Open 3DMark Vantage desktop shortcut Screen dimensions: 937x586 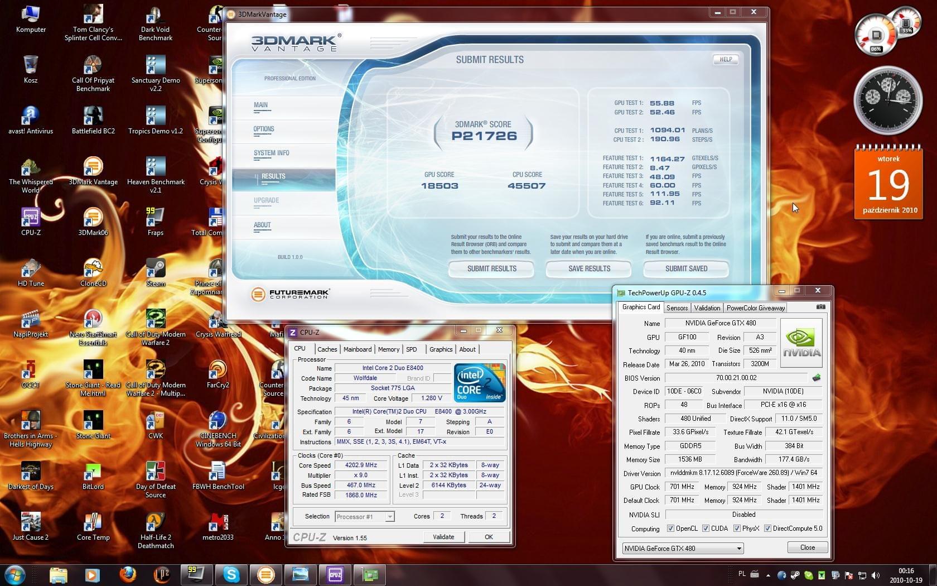[x=93, y=171]
